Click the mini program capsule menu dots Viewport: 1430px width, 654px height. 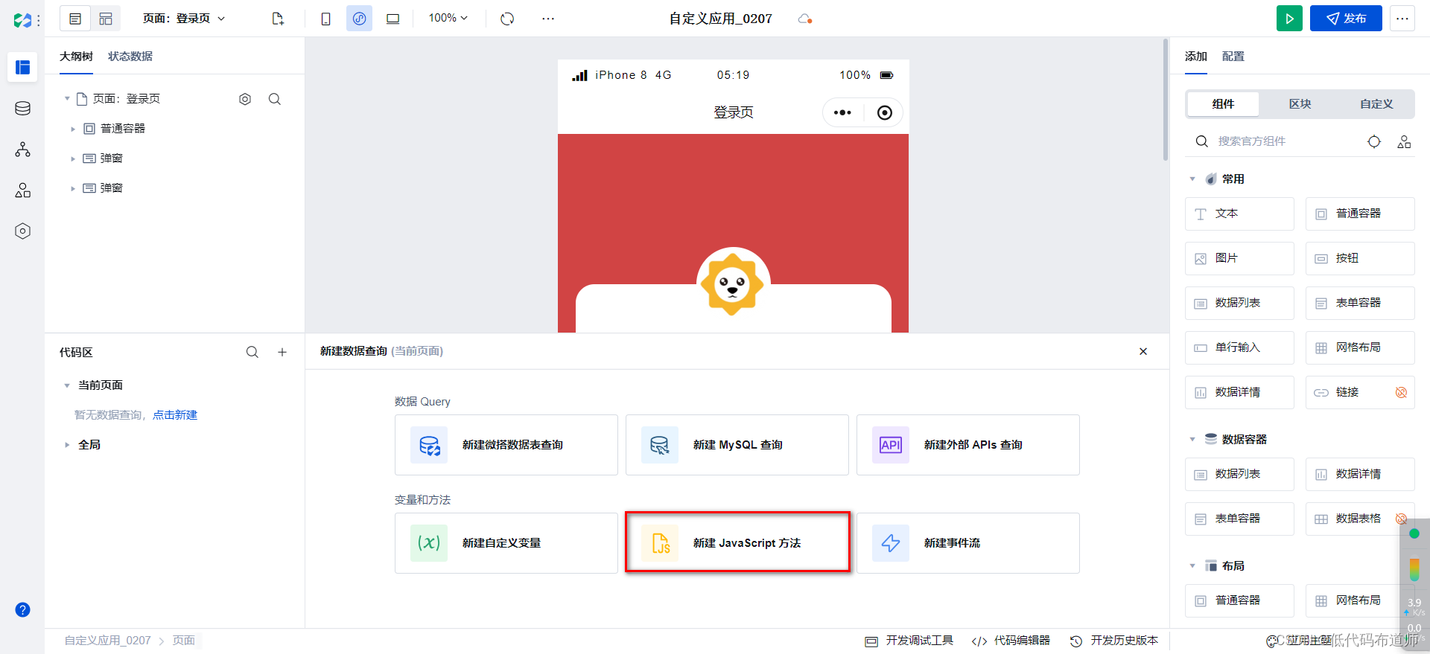(842, 112)
